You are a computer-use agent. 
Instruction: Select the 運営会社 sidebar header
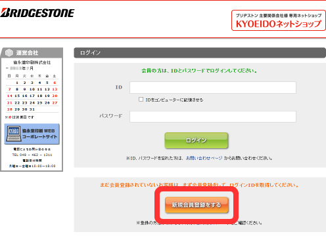click(x=32, y=52)
